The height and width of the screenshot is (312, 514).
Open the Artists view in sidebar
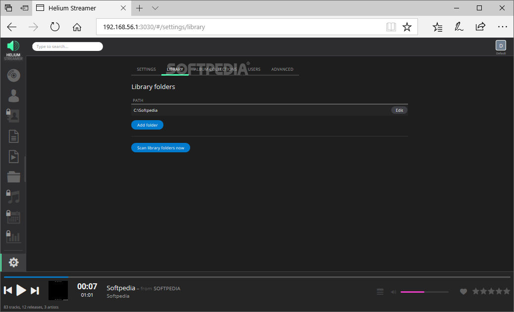[x=13, y=96]
